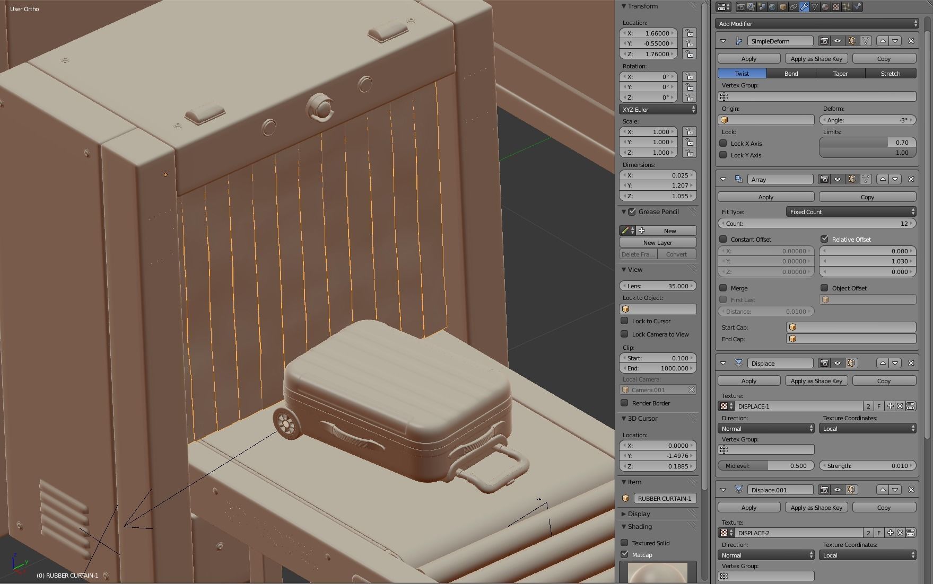The image size is (933, 584).
Task: Open the Scene properties tab
Action: (762, 7)
